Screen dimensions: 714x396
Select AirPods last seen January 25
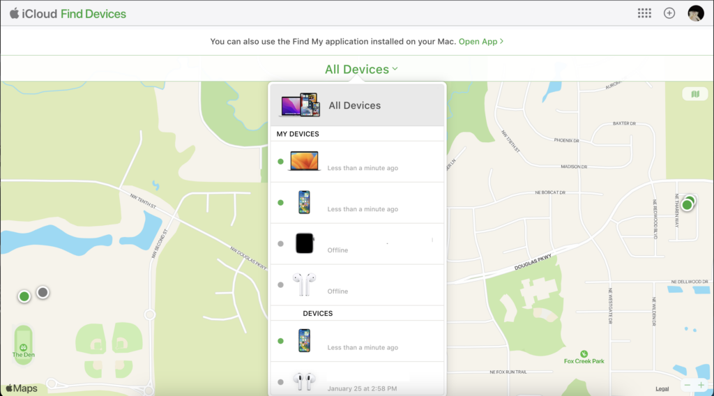click(x=357, y=379)
